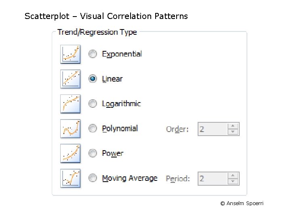Increase the moving average Period value
Screen dimensions: 291x218
click(233, 176)
